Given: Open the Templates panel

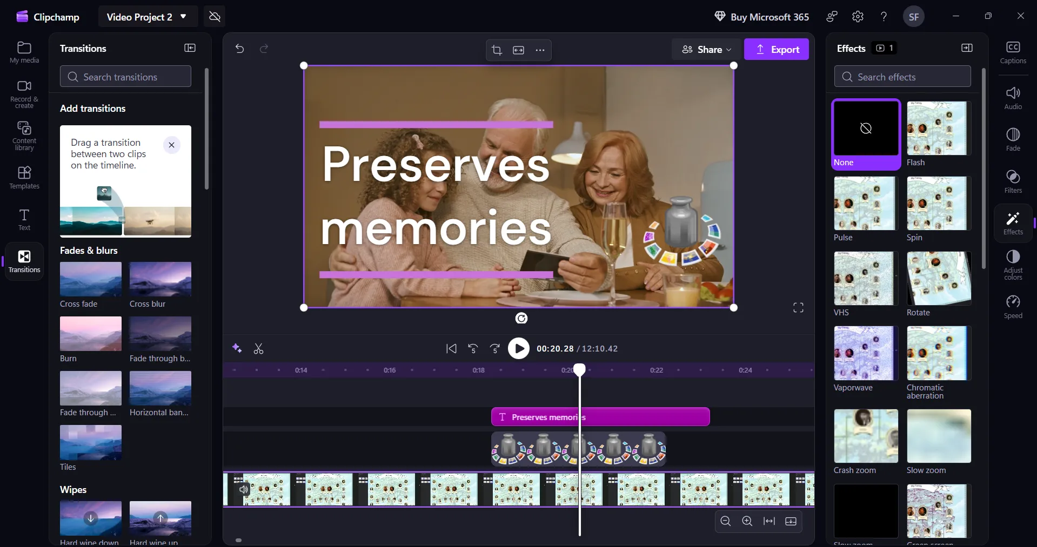Looking at the screenshot, I should click(23, 177).
